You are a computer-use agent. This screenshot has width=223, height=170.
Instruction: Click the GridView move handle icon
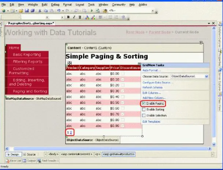click(70, 63)
